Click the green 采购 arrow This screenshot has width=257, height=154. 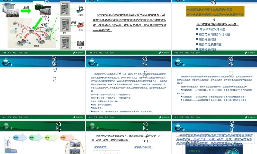pyautogui.click(x=26, y=11)
